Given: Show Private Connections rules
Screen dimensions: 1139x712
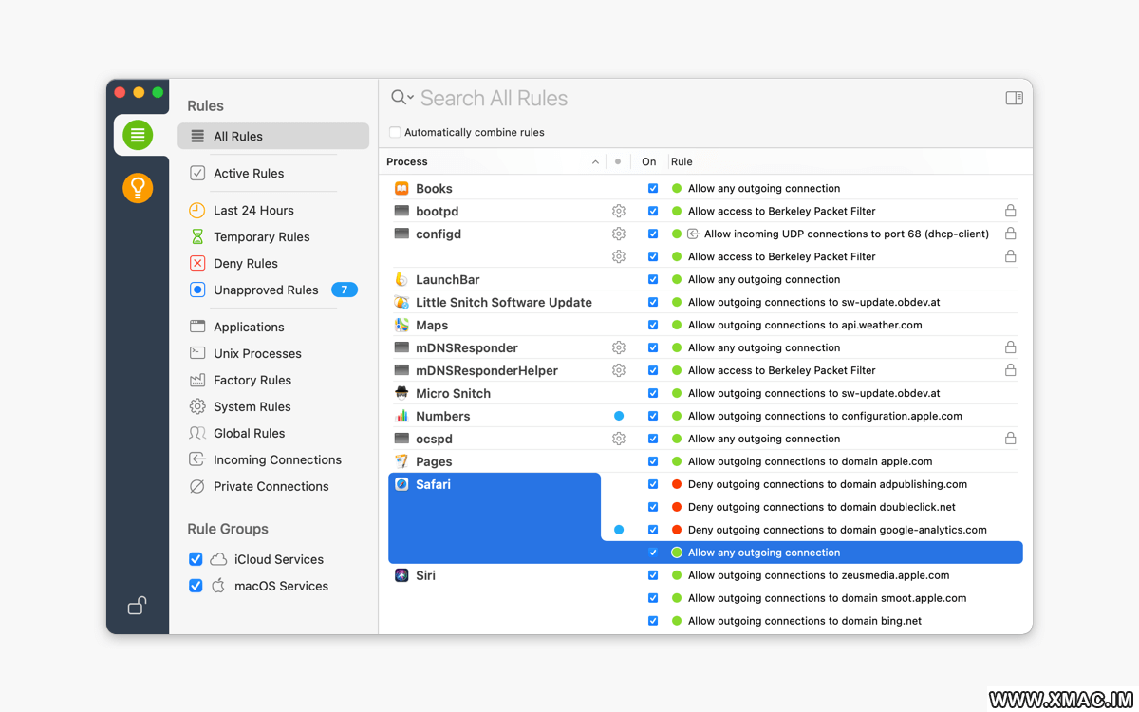Looking at the screenshot, I should pos(271,486).
